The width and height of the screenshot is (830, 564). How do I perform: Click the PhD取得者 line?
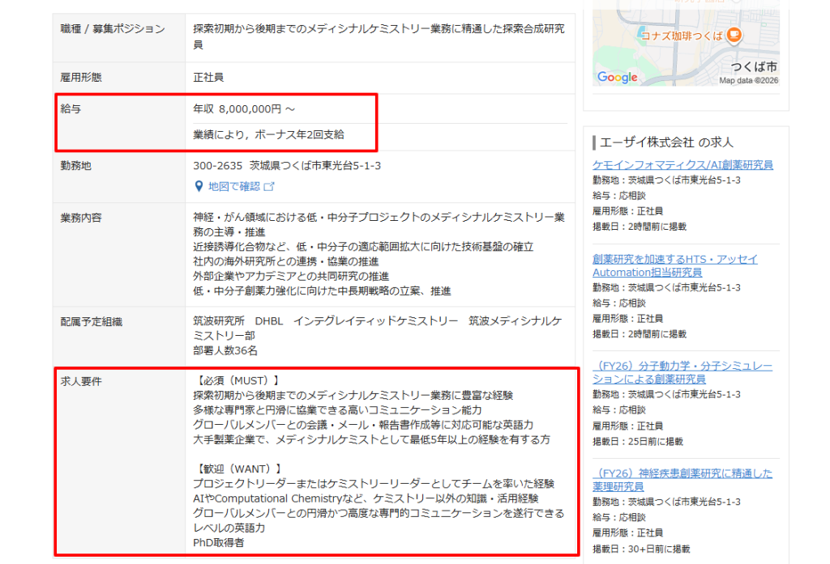pos(219,543)
